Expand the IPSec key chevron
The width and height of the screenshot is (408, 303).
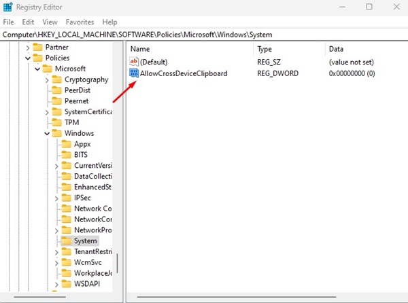56,198
